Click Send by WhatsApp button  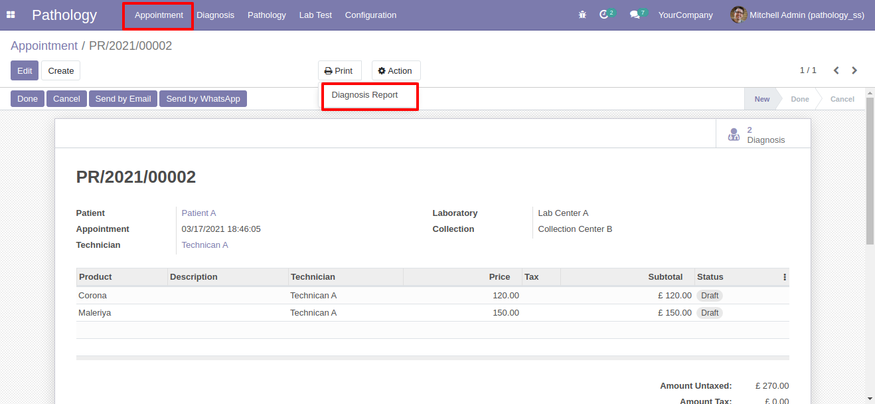pos(203,98)
